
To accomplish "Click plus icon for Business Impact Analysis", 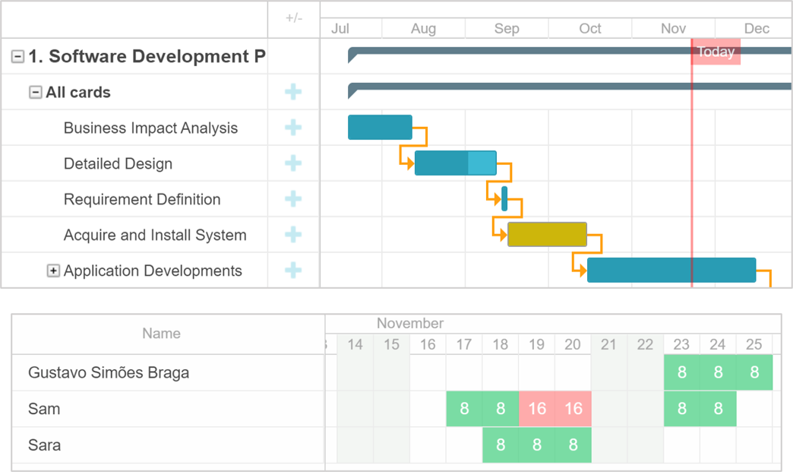I will [x=293, y=128].
